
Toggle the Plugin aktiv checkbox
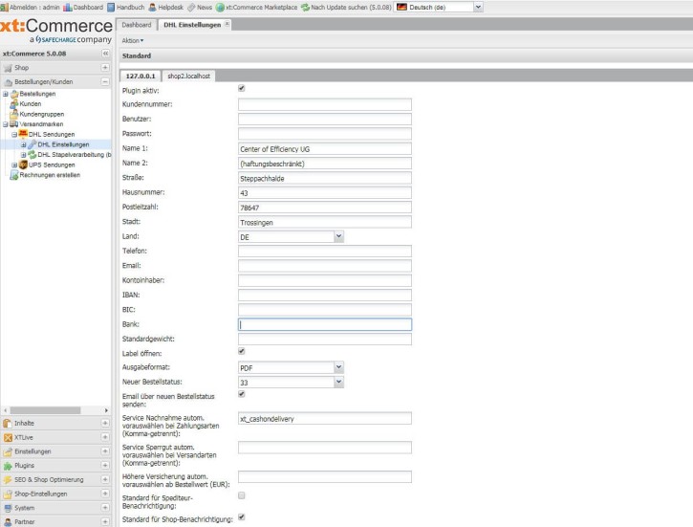coord(241,88)
